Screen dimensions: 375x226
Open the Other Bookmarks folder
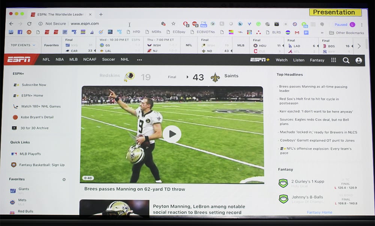coord(346,33)
